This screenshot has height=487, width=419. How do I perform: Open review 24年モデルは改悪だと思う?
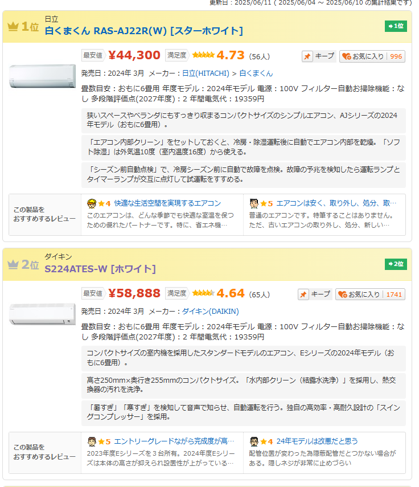click(x=317, y=441)
